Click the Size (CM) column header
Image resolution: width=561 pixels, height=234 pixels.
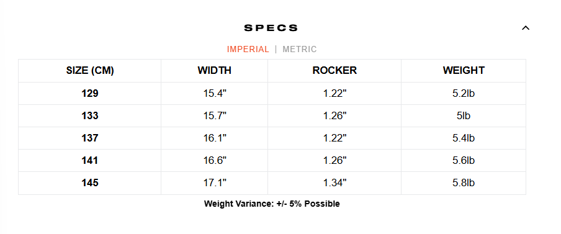[x=90, y=71]
